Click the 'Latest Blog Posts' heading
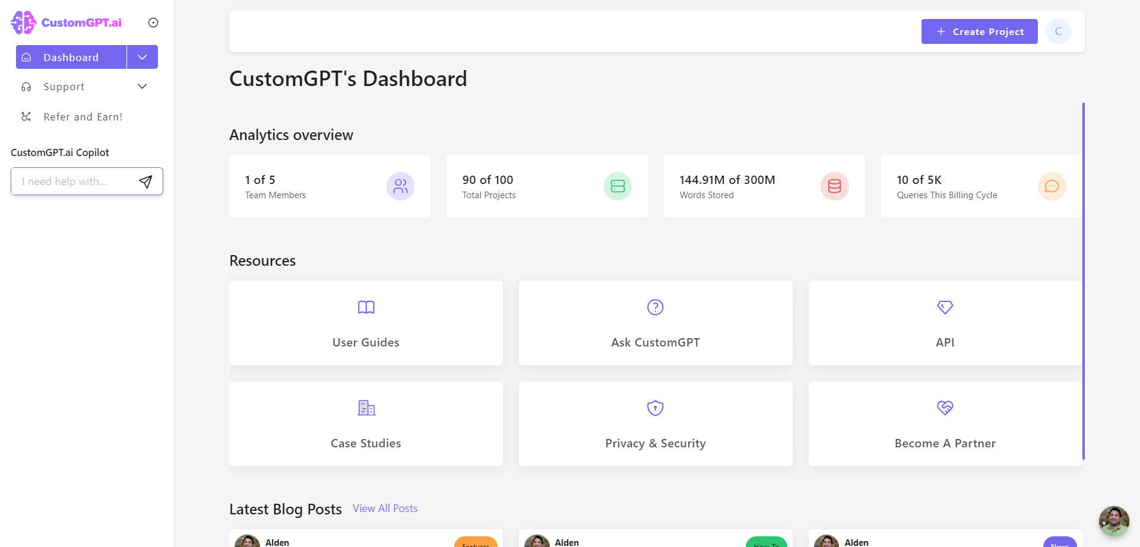Screen dimensions: 1140x547 tap(286, 509)
